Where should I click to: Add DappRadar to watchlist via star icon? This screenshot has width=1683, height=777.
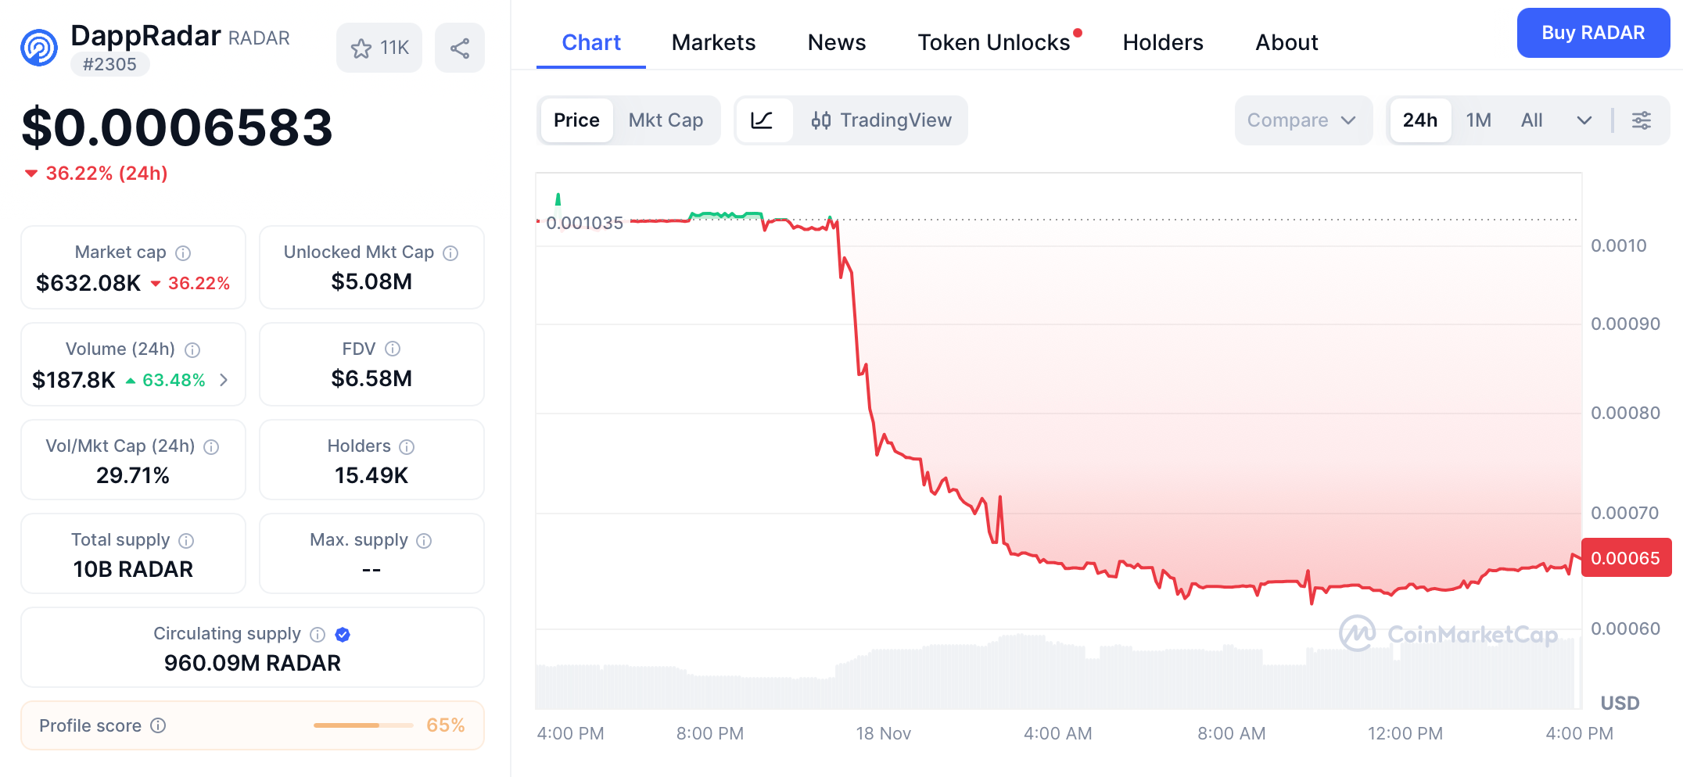[x=361, y=48]
